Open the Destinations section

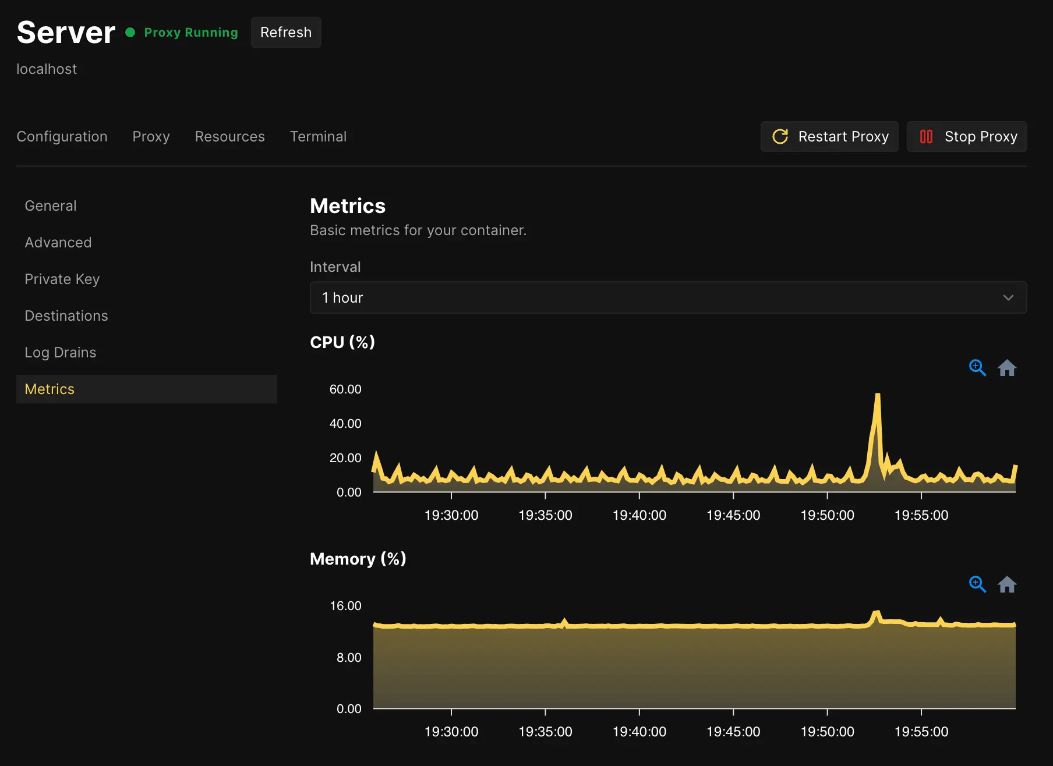(66, 315)
